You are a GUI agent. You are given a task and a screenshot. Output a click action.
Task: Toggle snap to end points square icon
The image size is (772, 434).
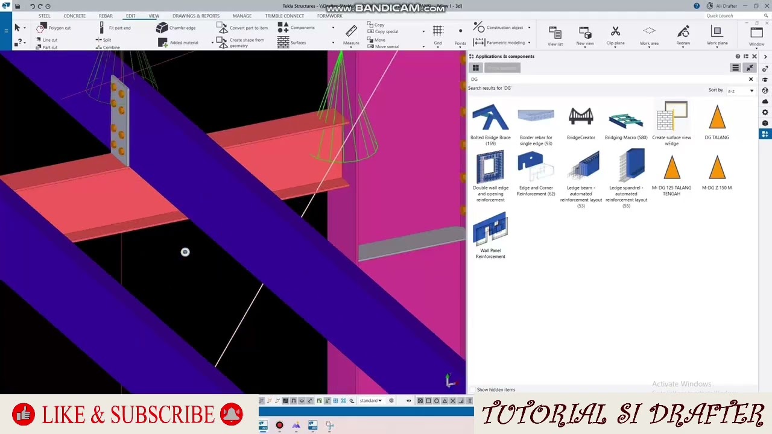pyautogui.click(x=428, y=401)
